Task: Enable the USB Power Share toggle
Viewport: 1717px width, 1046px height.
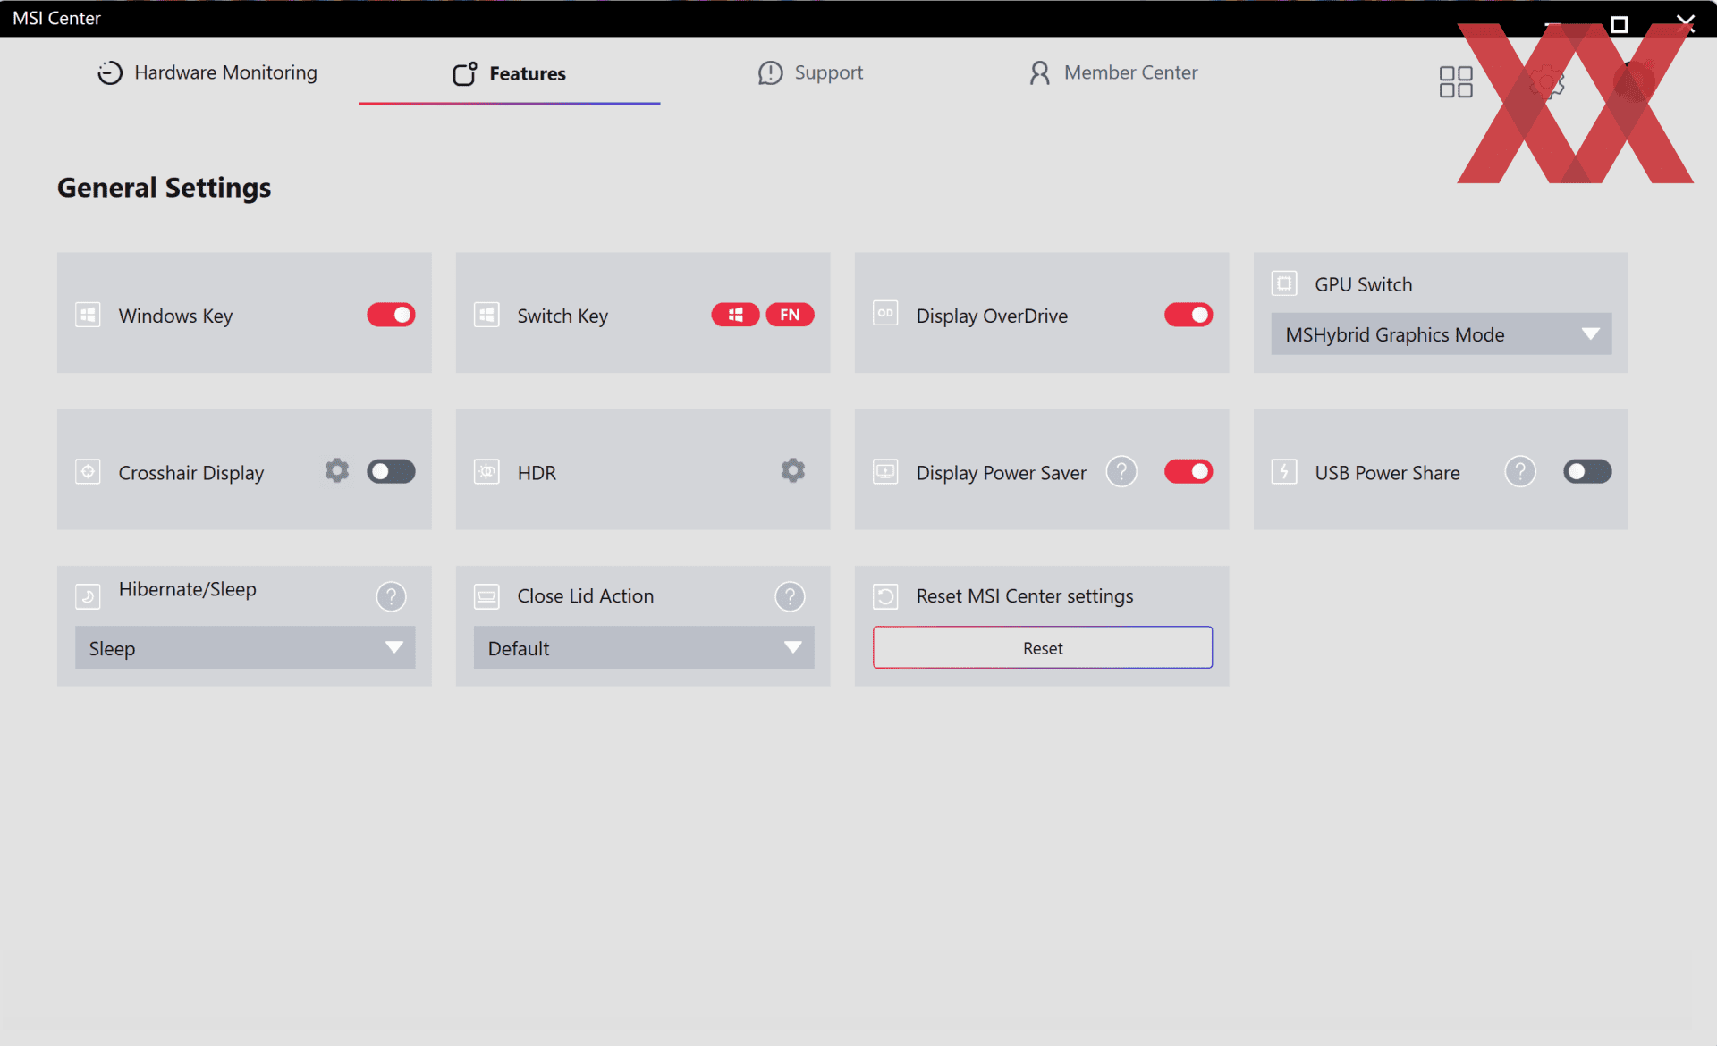Action: tap(1587, 471)
